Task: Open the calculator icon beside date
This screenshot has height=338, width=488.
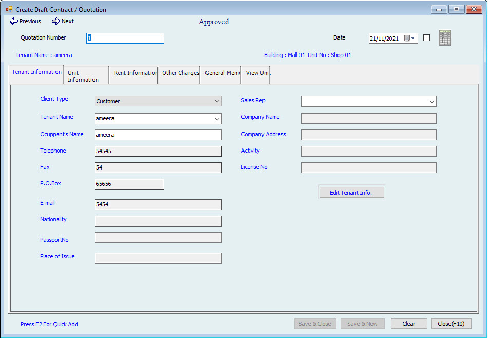Action: pos(445,38)
